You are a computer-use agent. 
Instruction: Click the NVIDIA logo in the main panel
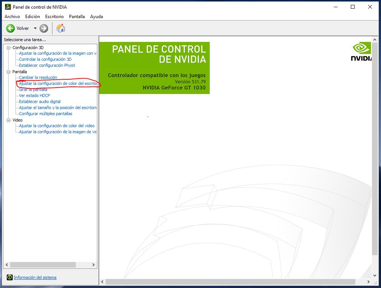[x=361, y=52]
